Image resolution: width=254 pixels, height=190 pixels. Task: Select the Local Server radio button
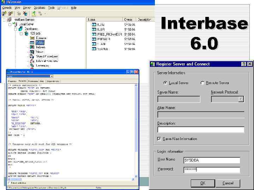[x=165, y=83]
